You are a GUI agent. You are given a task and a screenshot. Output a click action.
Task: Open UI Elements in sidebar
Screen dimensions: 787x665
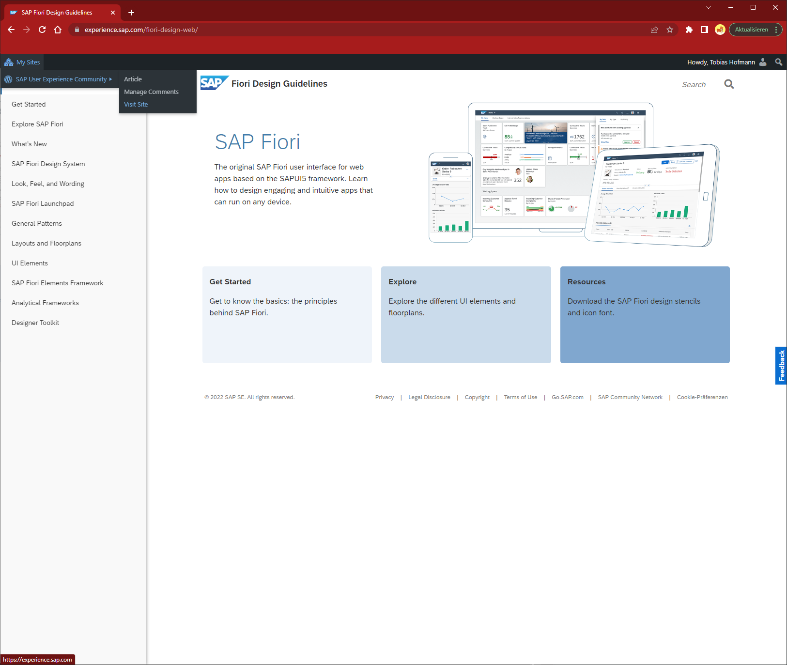[30, 263]
